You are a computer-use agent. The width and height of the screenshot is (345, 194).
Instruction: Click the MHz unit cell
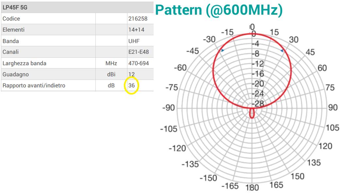pos(111,63)
